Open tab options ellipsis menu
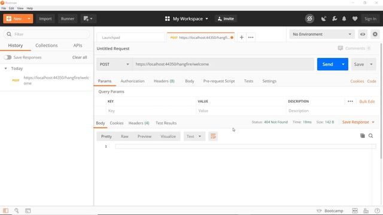The height and width of the screenshot is (215, 383). (251, 37)
